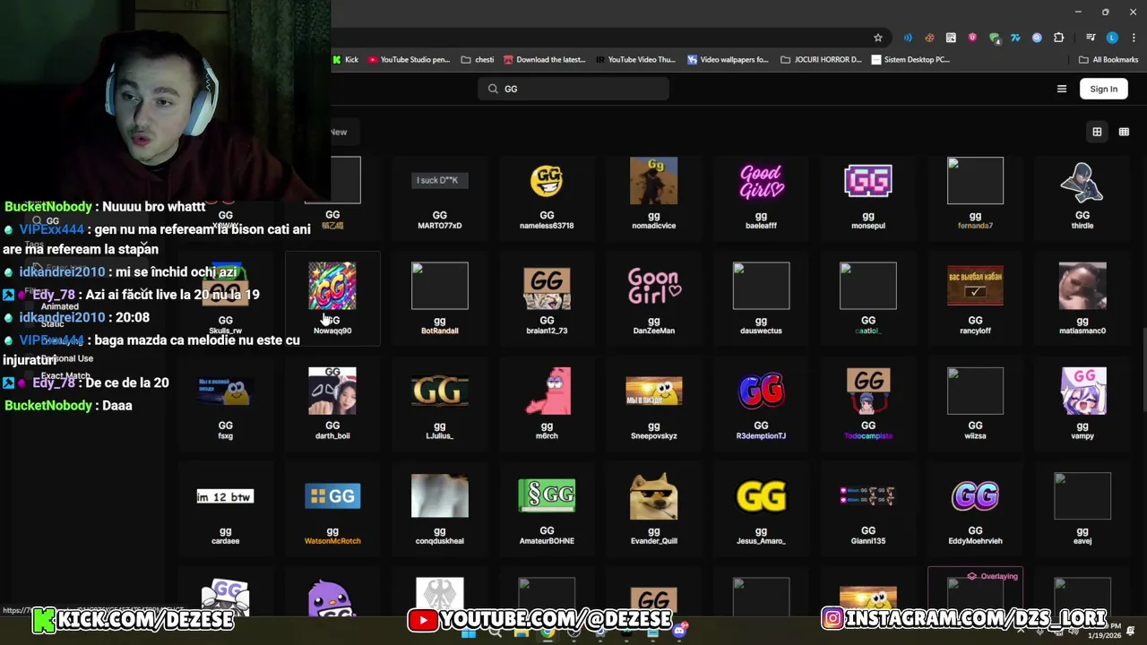Click the author name Gianni135
Image resolution: width=1147 pixels, height=645 pixels.
coord(867,541)
